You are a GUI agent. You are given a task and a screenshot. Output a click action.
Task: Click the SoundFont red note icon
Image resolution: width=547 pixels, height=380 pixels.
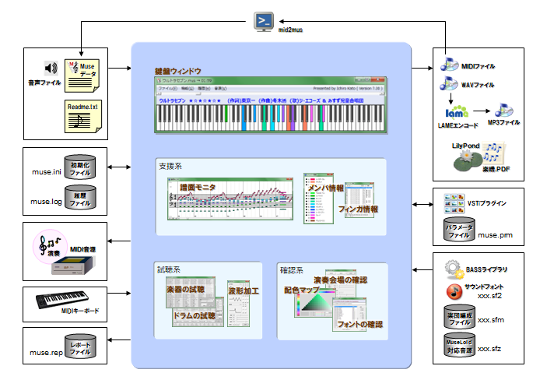tap(454, 292)
